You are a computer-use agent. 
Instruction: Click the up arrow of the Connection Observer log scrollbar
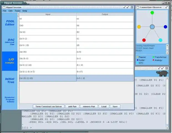167,45
